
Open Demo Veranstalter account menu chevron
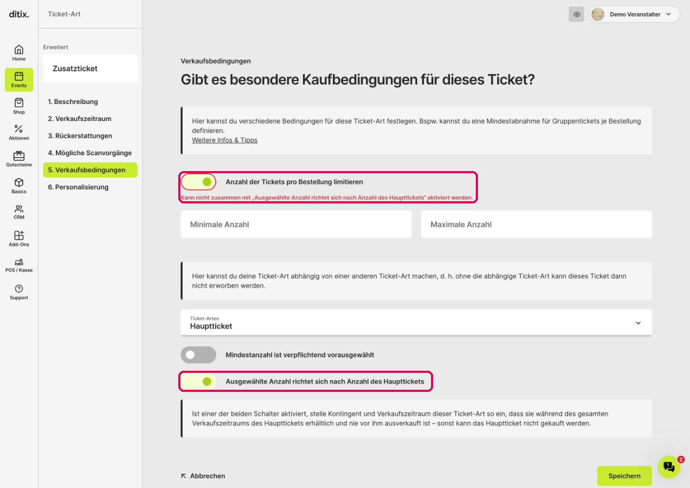[669, 14]
